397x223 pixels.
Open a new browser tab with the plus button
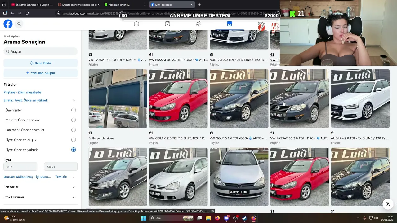[199, 5]
